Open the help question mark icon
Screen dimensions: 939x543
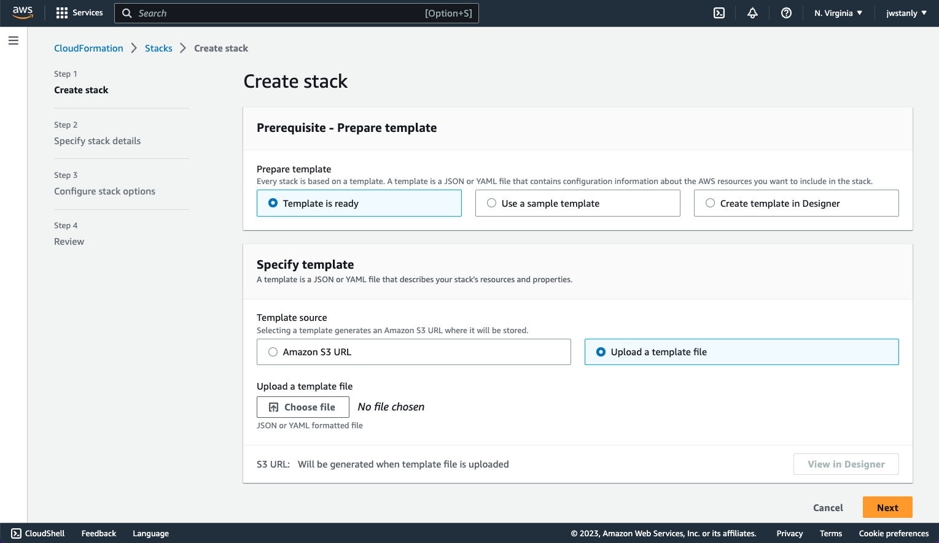(x=786, y=13)
